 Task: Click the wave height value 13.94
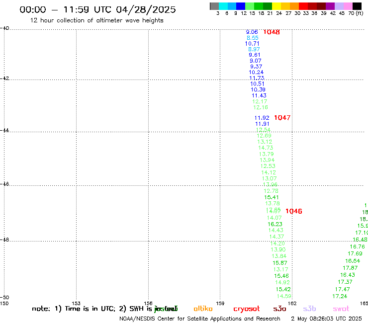267,160
